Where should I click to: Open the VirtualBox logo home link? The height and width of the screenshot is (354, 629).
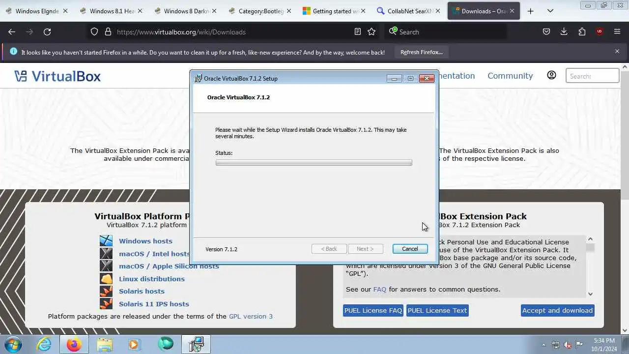[x=57, y=76]
